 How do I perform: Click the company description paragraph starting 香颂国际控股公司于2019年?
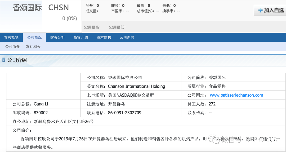click(146, 143)
